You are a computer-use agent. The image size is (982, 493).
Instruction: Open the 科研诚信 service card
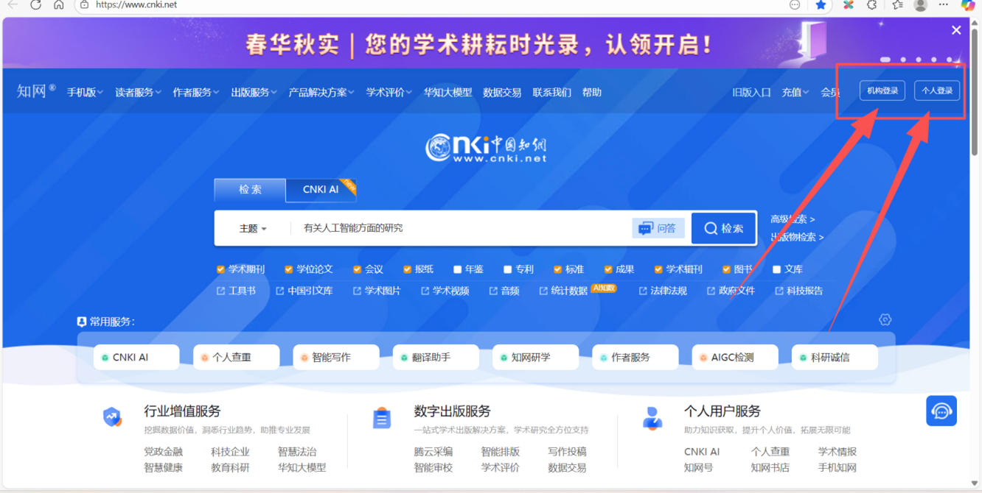[x=835, y=357]
